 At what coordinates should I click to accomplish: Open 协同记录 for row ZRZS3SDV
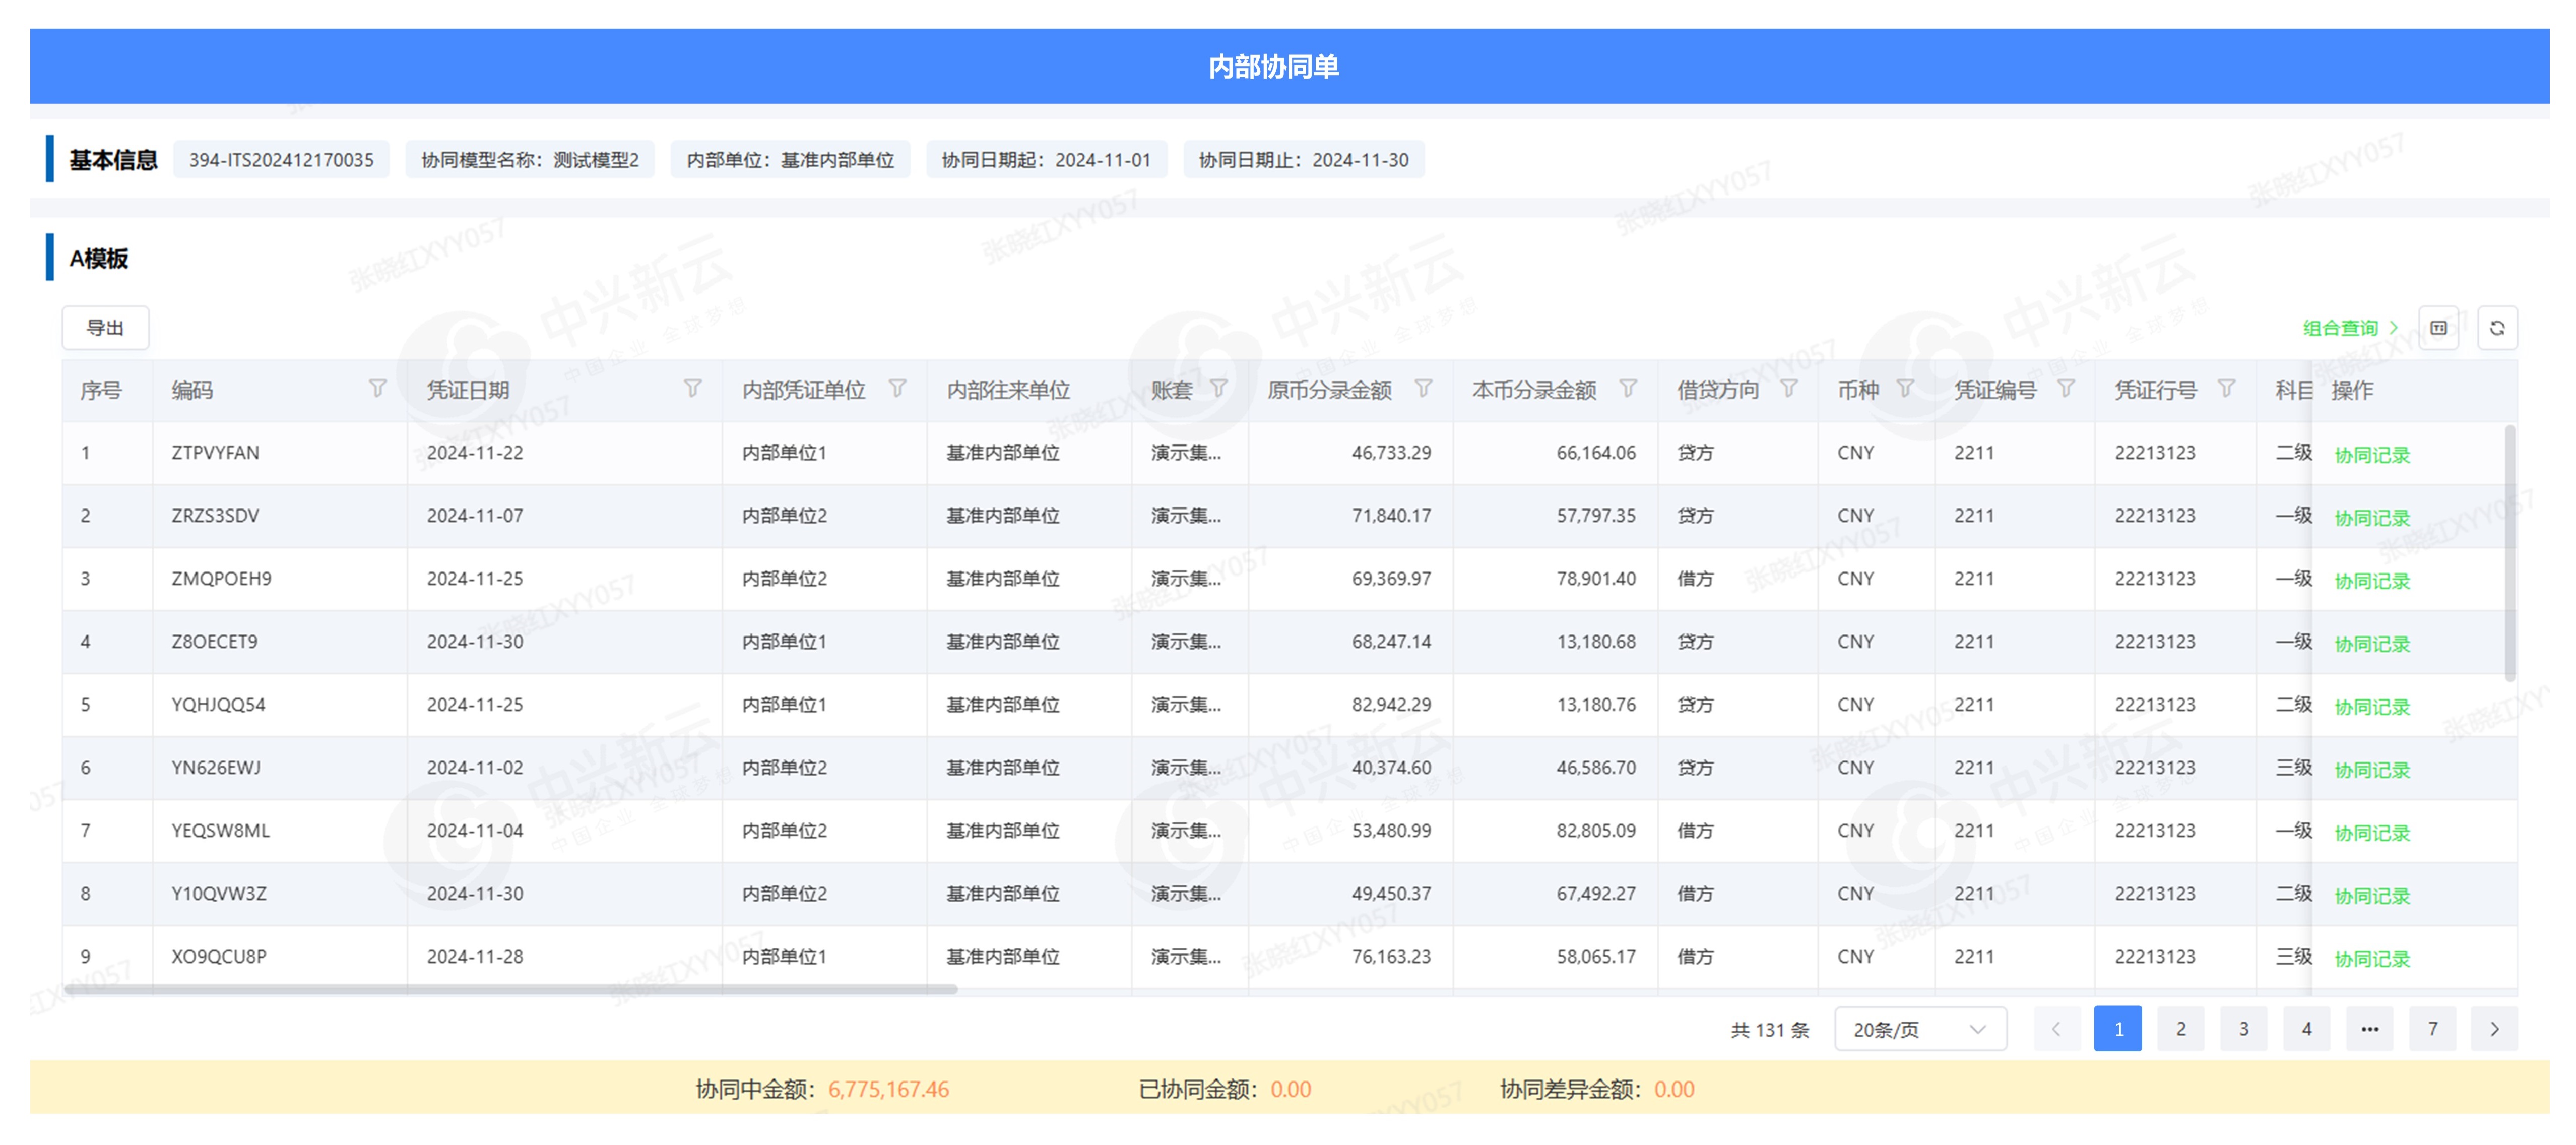point(2372,518)
